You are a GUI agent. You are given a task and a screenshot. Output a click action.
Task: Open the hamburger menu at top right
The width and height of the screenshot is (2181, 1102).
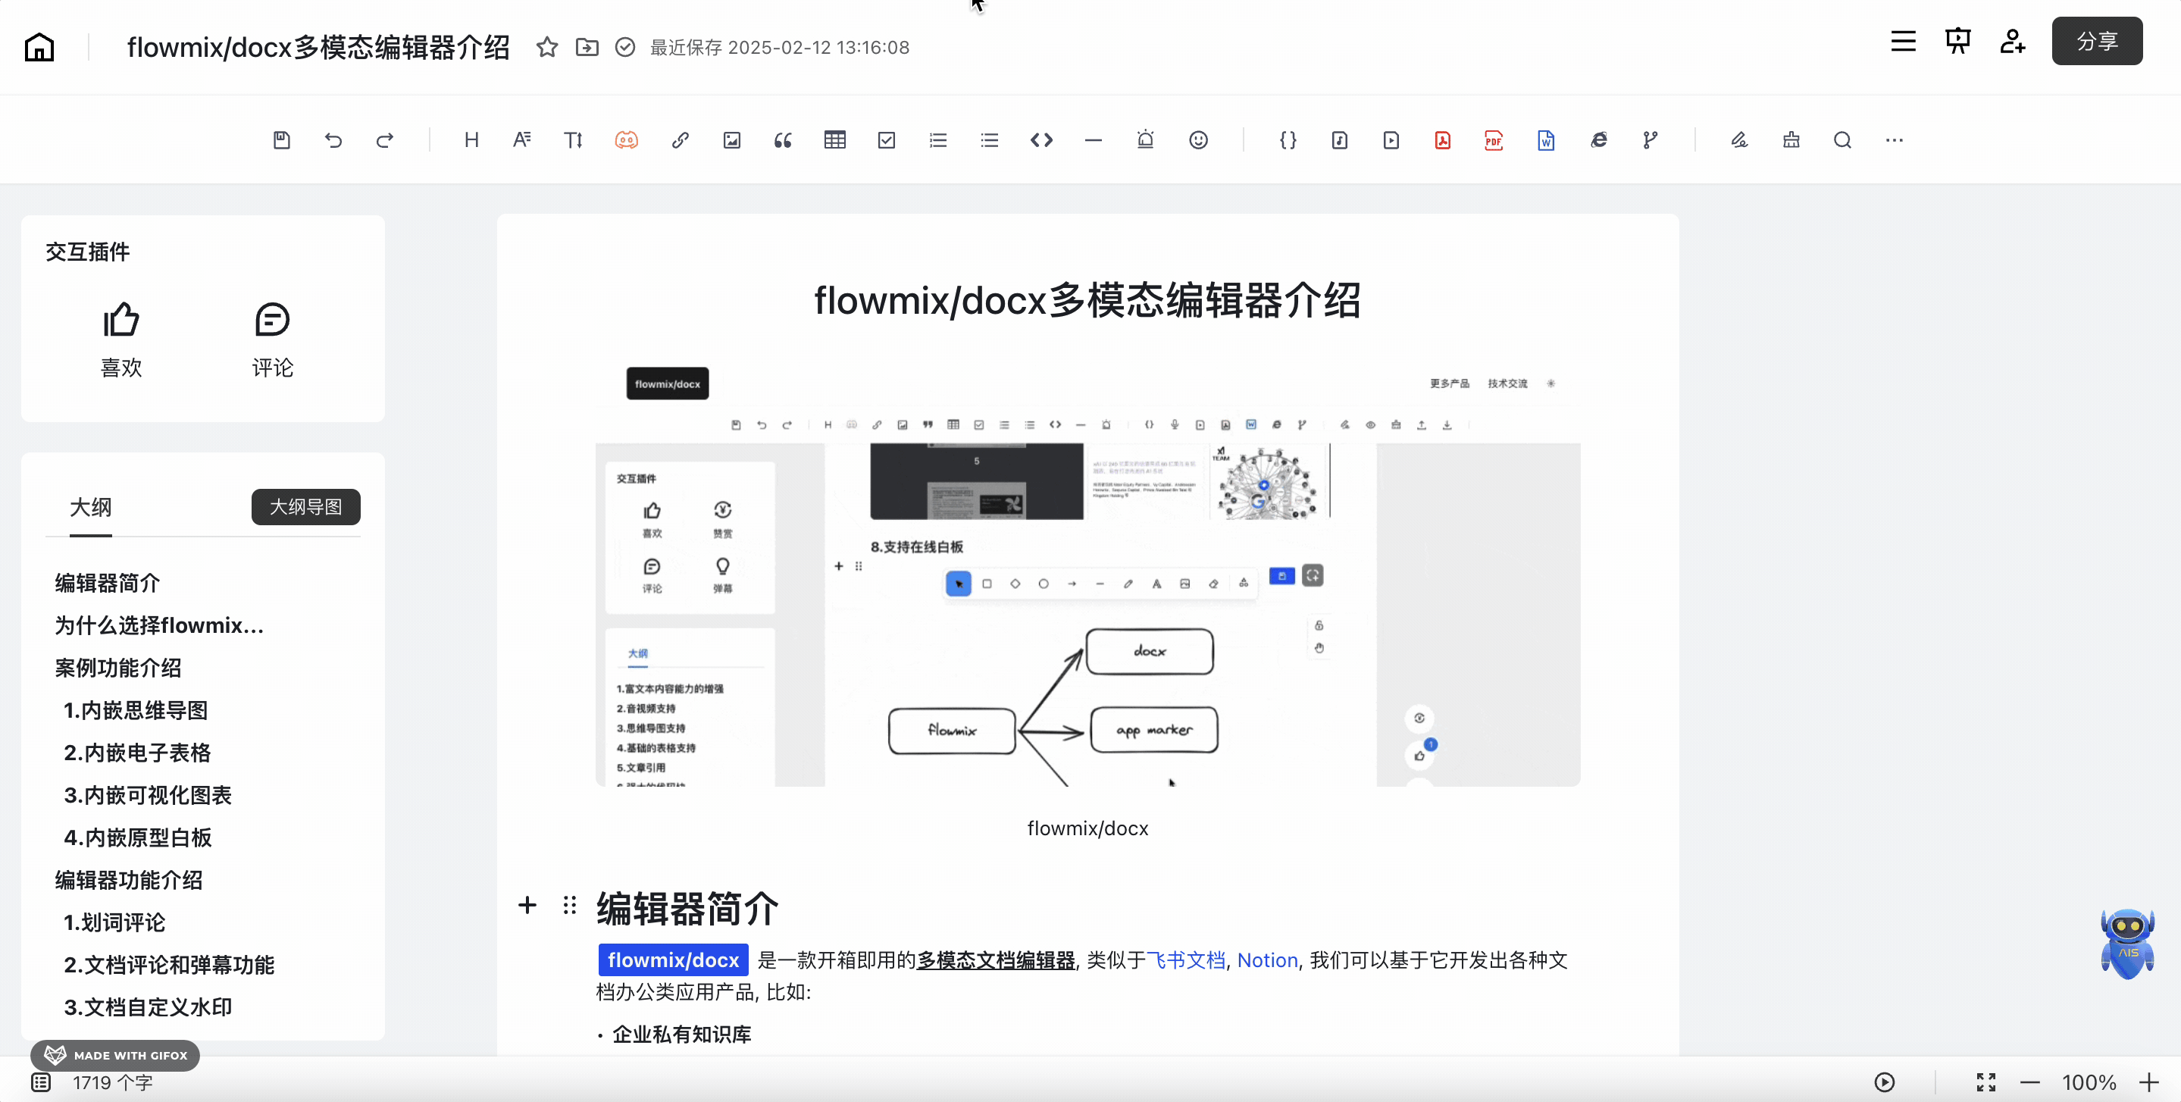pos(1904,41)
